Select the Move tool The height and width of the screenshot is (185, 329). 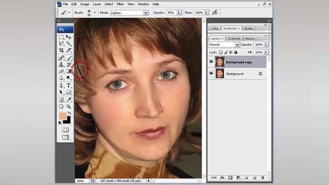click(68, 37)
